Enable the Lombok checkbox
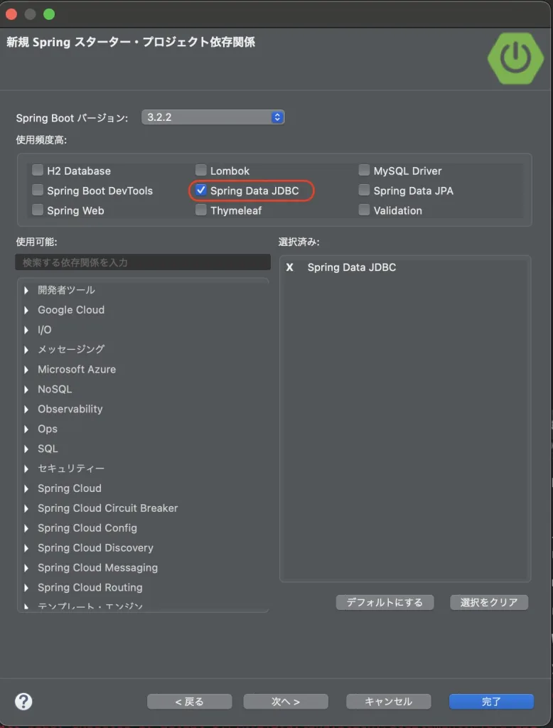 click(x=200, y=171)
